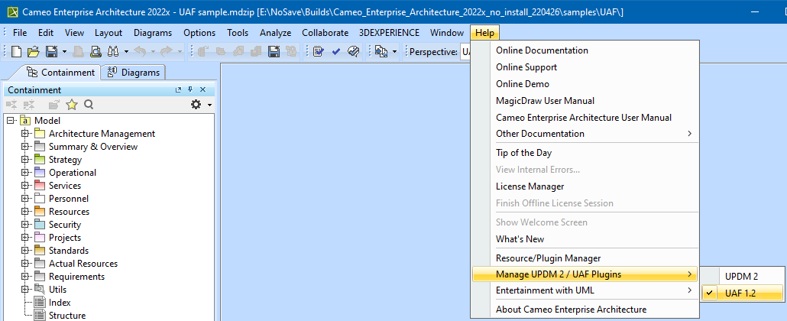Viewport: 787px width, 321px height.
Task: Click the Undo arrow icon
Action: (141, 51)
